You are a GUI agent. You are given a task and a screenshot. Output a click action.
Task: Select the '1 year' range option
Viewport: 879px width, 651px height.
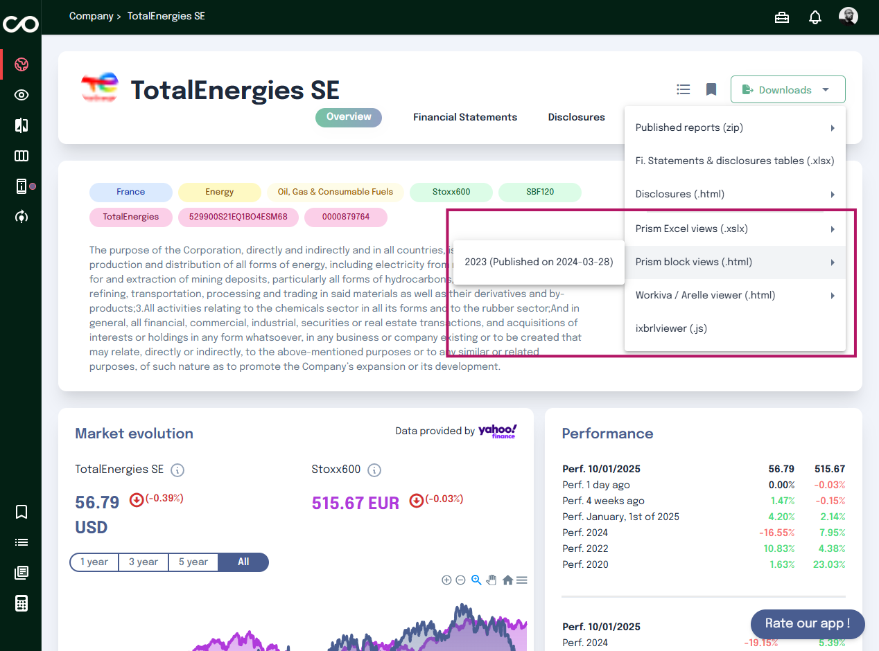(94, 562)
